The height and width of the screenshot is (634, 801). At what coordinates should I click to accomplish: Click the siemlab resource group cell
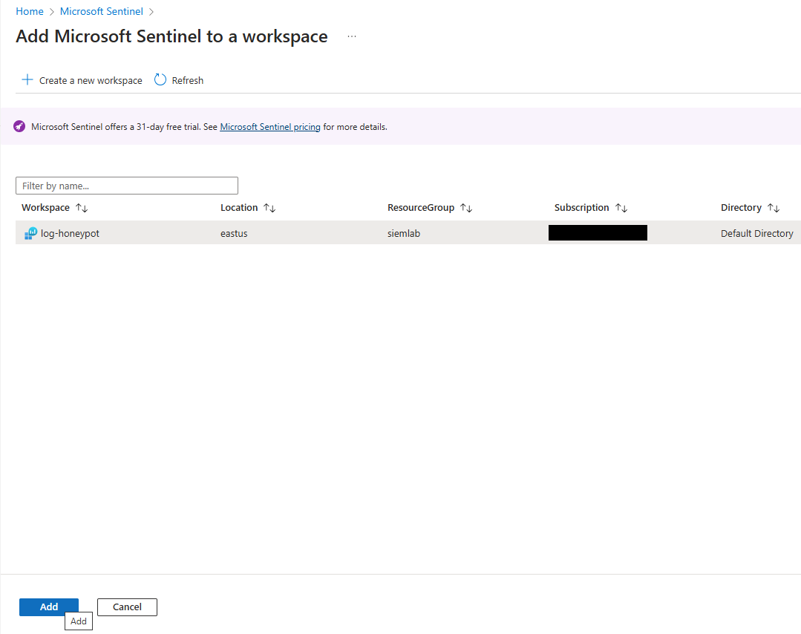(404, 233)
